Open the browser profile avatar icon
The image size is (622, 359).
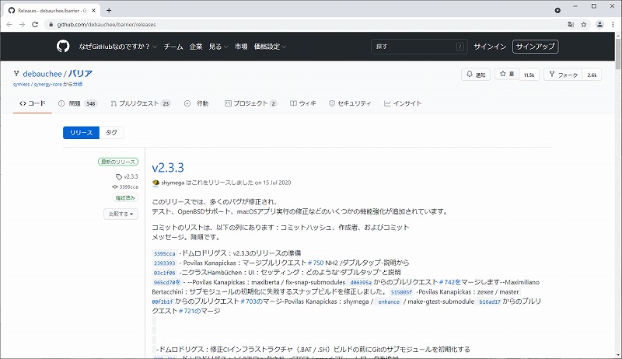click(599, 25)
